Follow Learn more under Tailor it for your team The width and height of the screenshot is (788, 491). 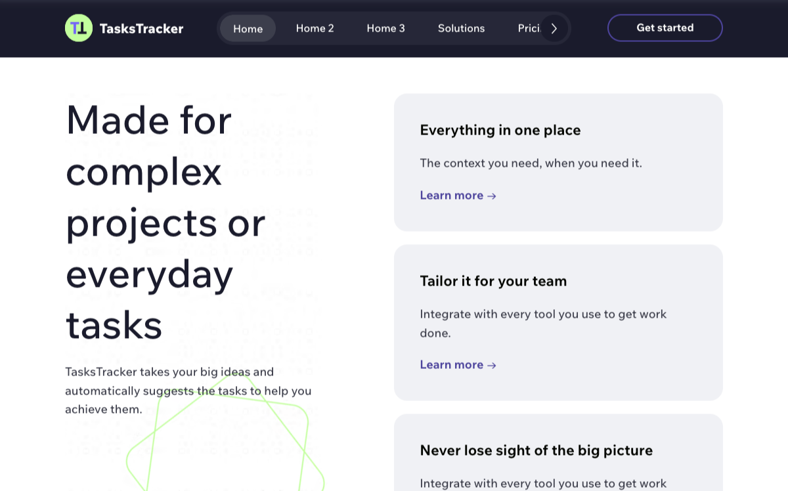458,365
